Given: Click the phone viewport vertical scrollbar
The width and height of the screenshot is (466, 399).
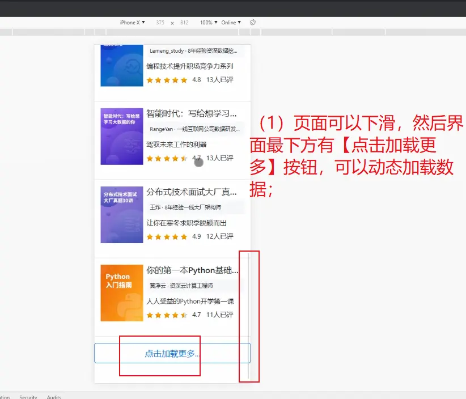Looking at the screenshot, I should (x=248, y=316).
